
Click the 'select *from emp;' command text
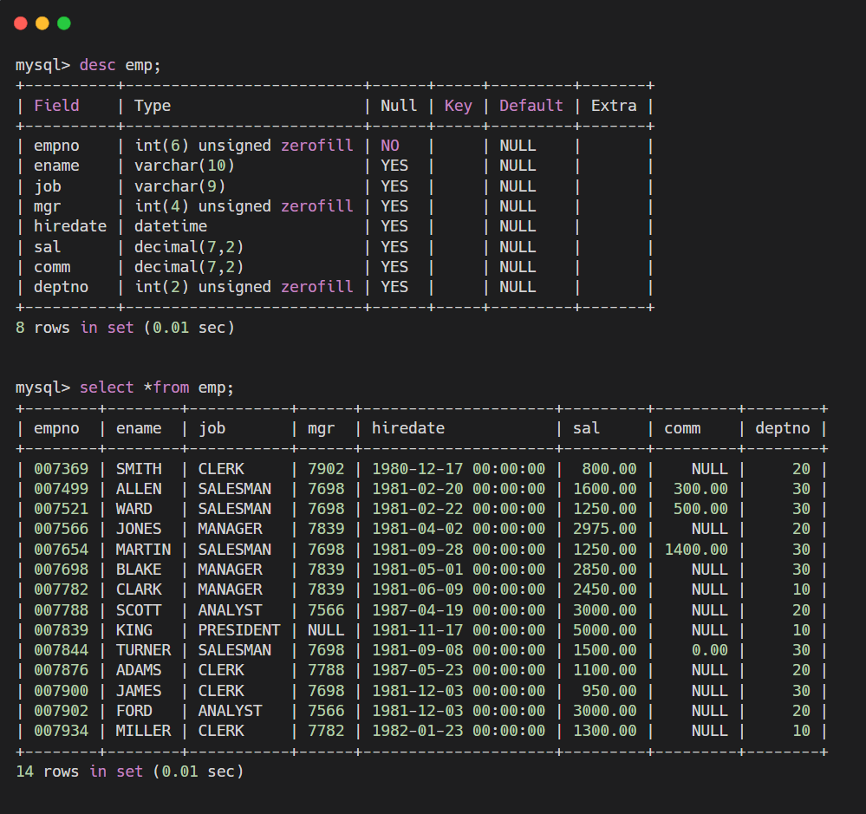click(156, 387)
